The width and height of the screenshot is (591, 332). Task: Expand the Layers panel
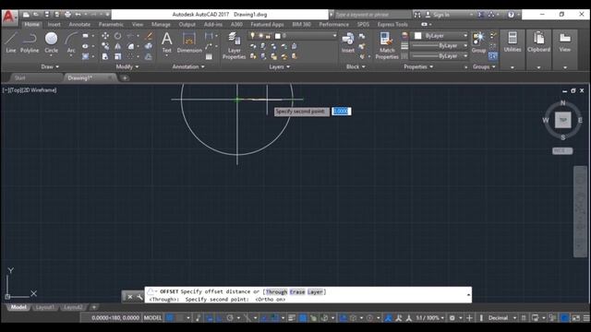[x=279, y=66]
